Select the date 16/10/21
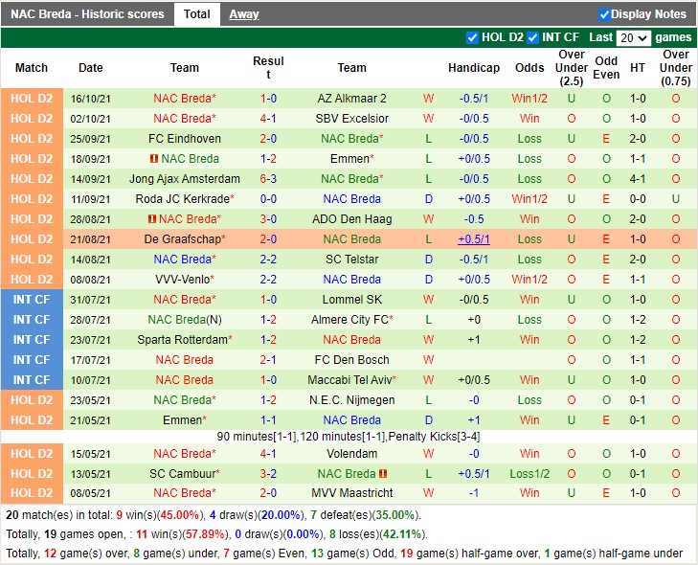 pyautogui.click(x=90, y=99)
